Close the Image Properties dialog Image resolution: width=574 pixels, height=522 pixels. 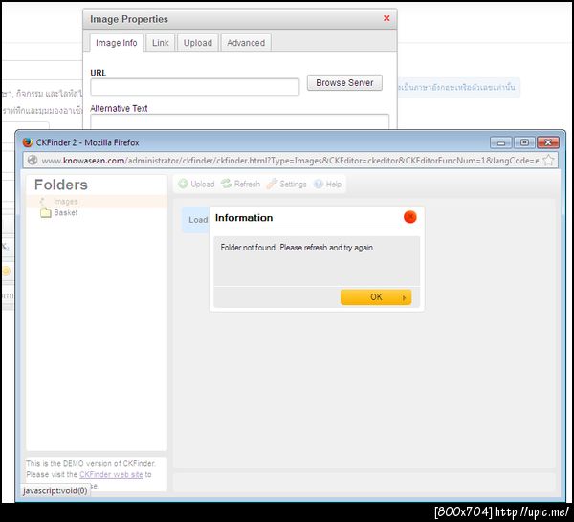386,18
